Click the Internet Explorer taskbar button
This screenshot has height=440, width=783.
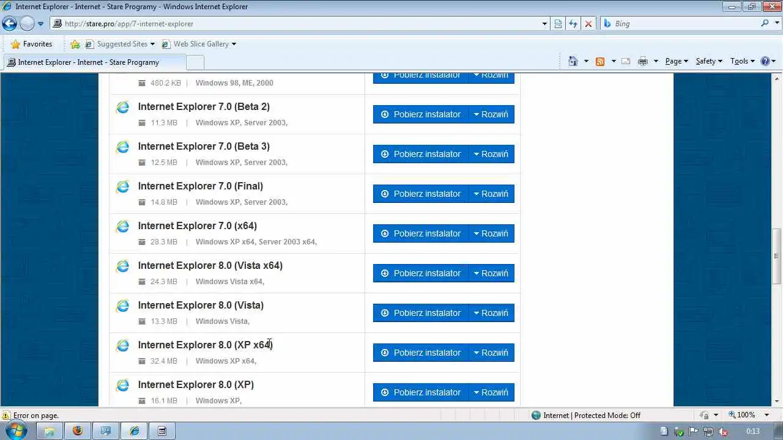click(x=134, y=431)
